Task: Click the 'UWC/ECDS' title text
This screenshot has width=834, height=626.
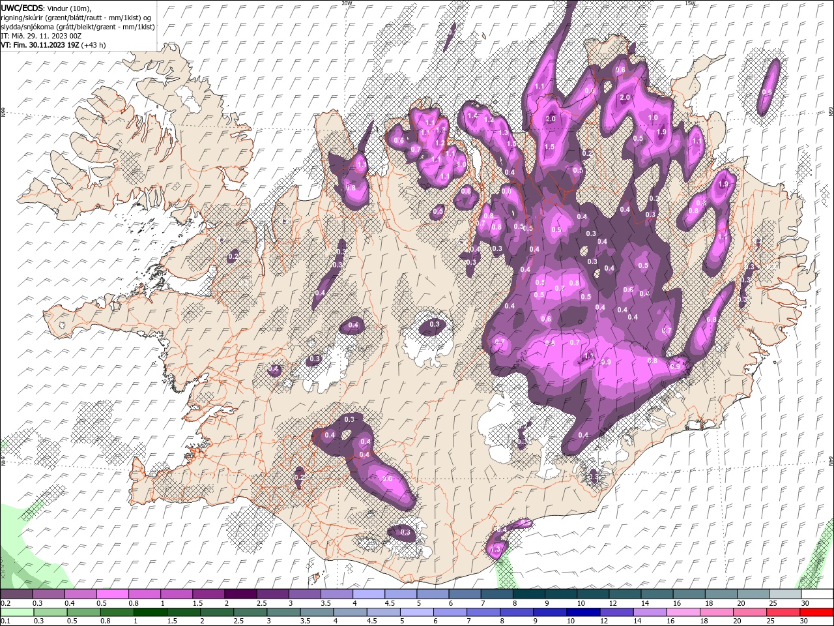Action: click(x=22, y=8)
